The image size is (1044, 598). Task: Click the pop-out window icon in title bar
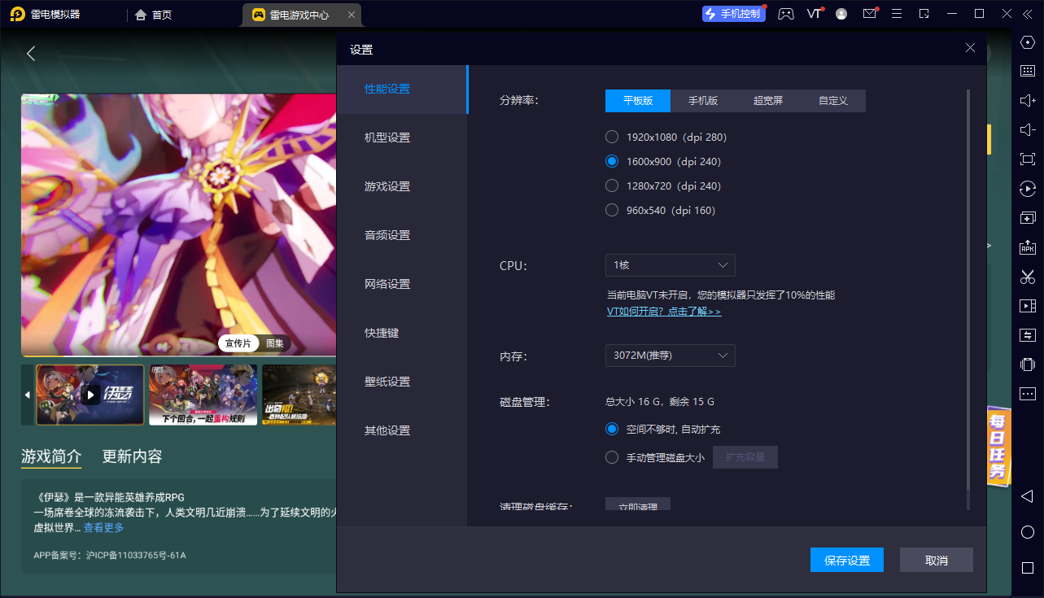pos(924,14)
